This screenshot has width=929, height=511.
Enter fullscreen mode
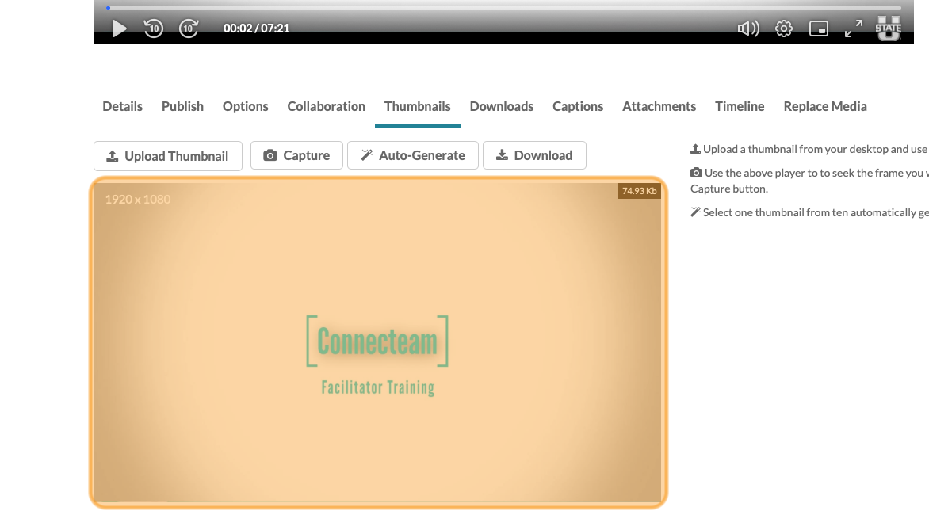pyautogui.click(x=853, y=29)
